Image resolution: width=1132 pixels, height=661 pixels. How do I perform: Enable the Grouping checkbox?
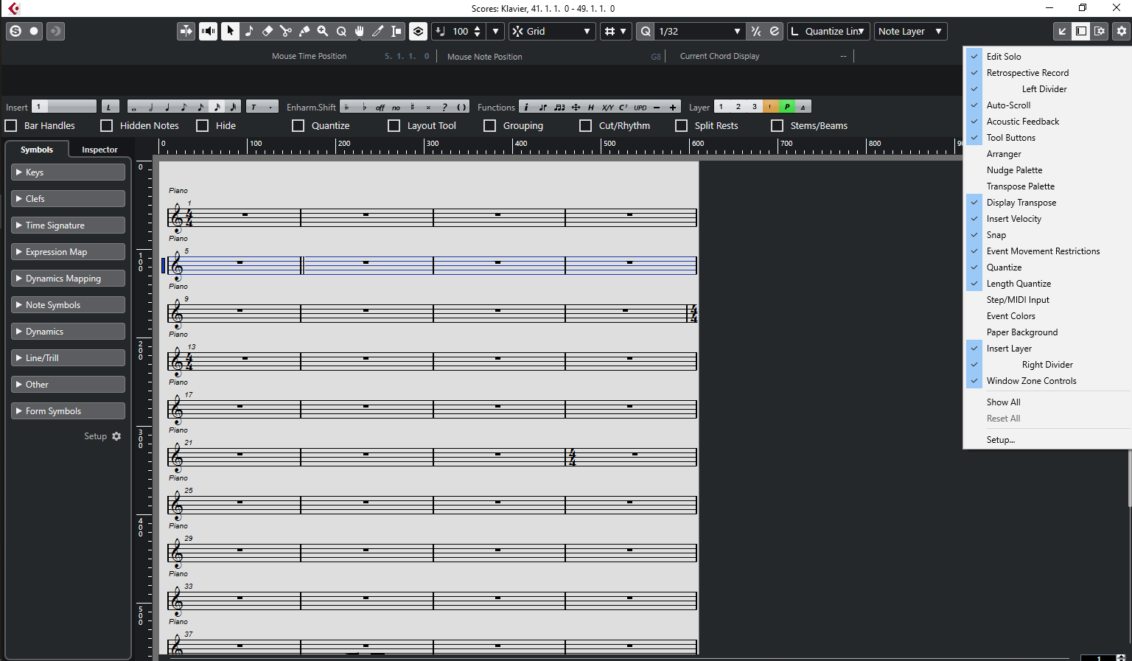(x=490, y=125)
